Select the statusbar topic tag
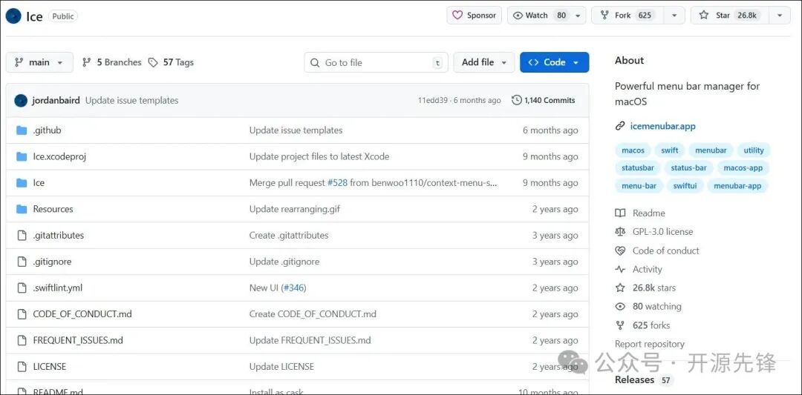Screen dimensions: 802x395 (638, 168)
